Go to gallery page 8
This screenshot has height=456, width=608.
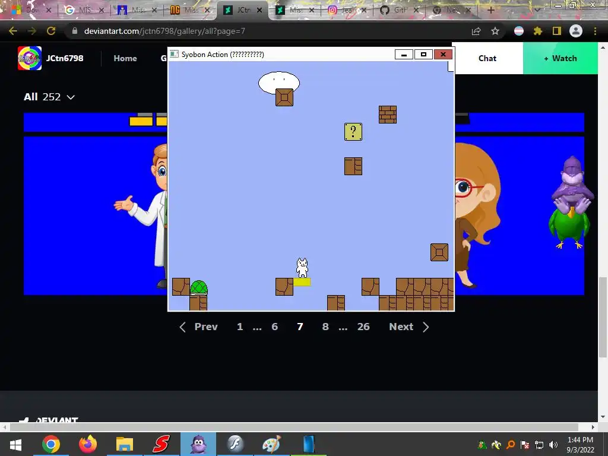pos(325,327)
